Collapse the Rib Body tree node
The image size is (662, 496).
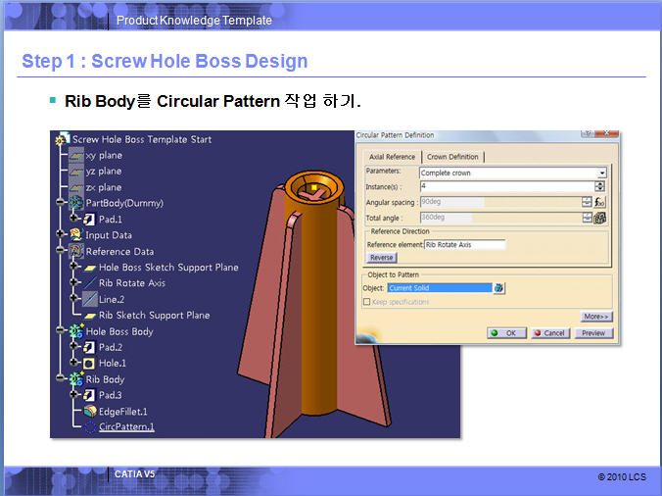63,379
